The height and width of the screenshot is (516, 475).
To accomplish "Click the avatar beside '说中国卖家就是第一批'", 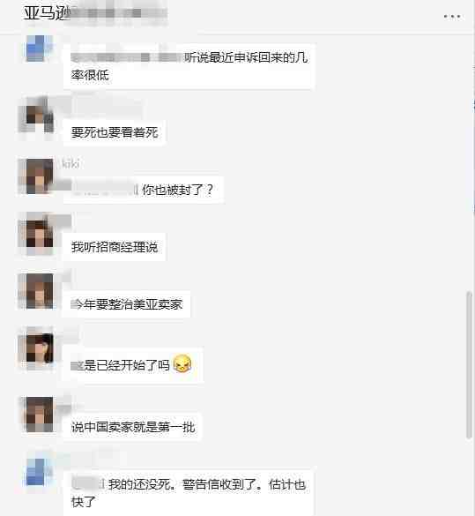I will 37,414.
